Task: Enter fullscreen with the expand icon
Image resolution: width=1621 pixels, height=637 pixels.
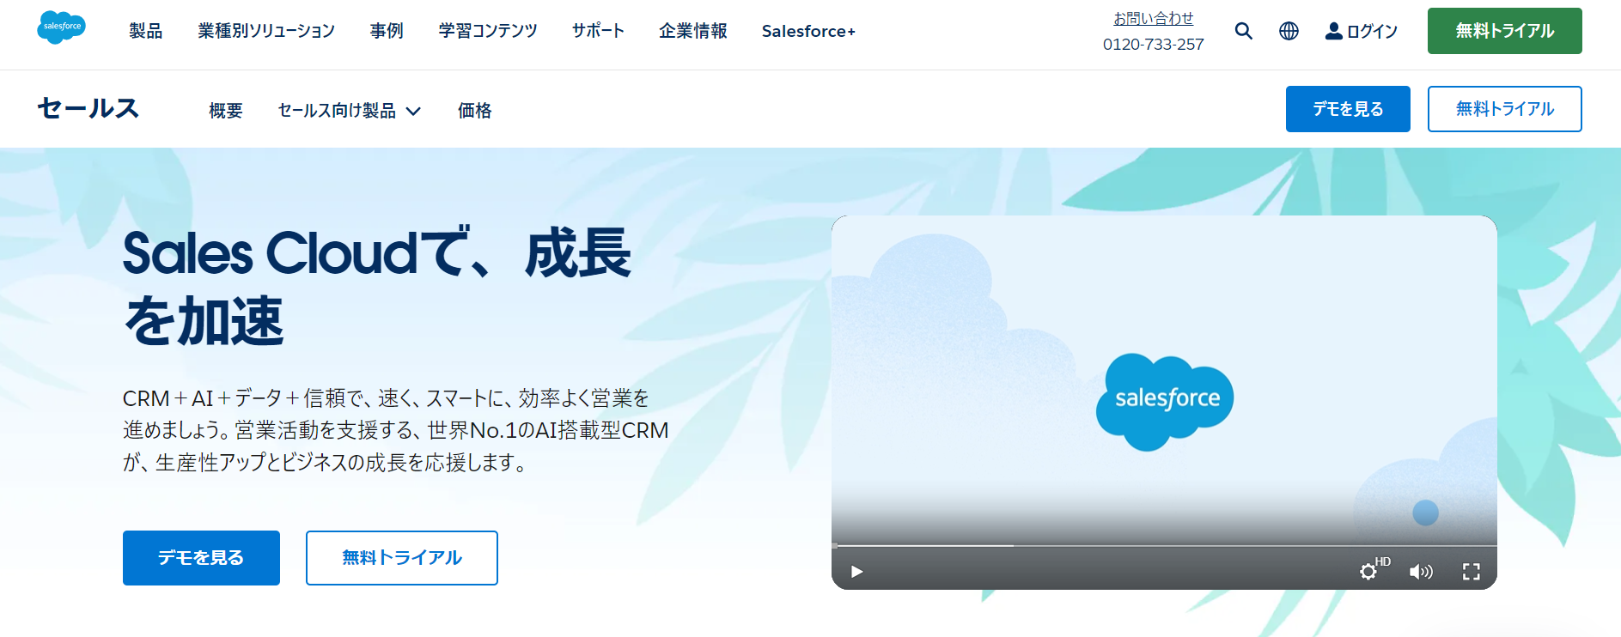Action: point(1472,572)
